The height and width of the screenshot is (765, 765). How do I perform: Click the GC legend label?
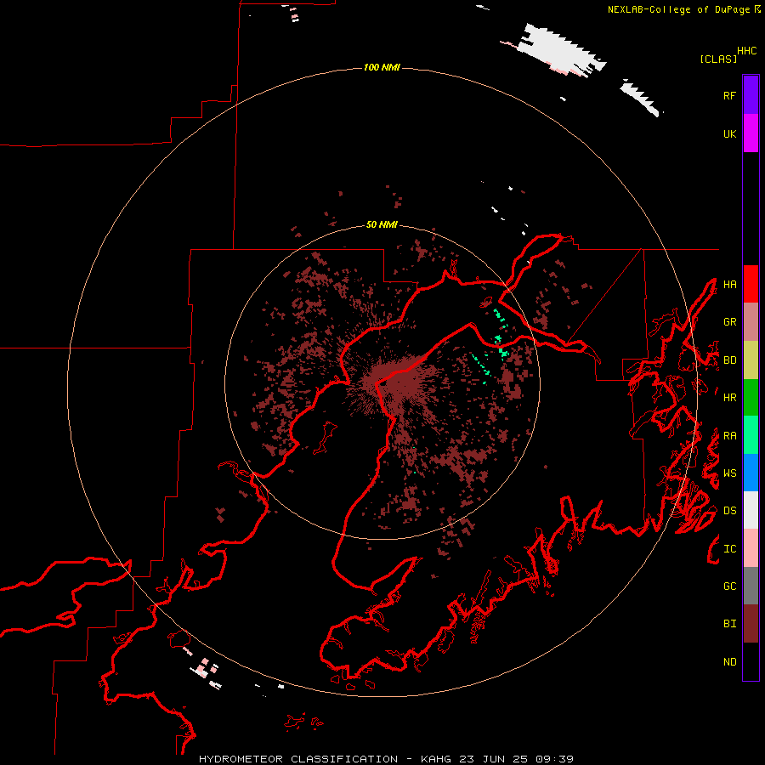click(729, 586)
